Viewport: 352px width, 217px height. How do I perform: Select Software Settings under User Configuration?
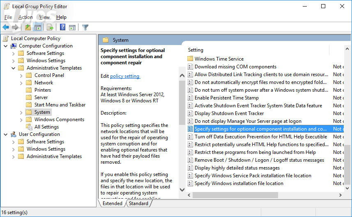pos(45,142)
